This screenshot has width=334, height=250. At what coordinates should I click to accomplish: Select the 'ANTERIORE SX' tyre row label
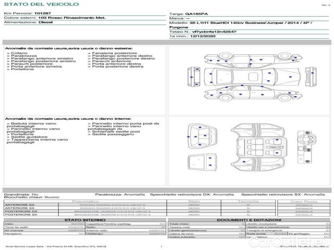(20, 208)
